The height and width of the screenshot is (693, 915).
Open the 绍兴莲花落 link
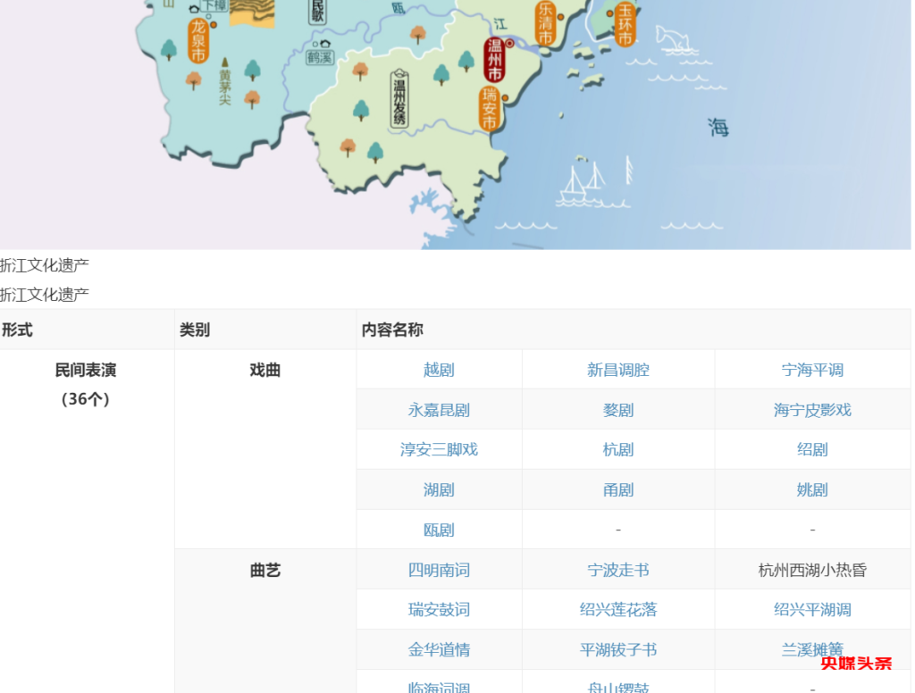[x=618, y=609]
